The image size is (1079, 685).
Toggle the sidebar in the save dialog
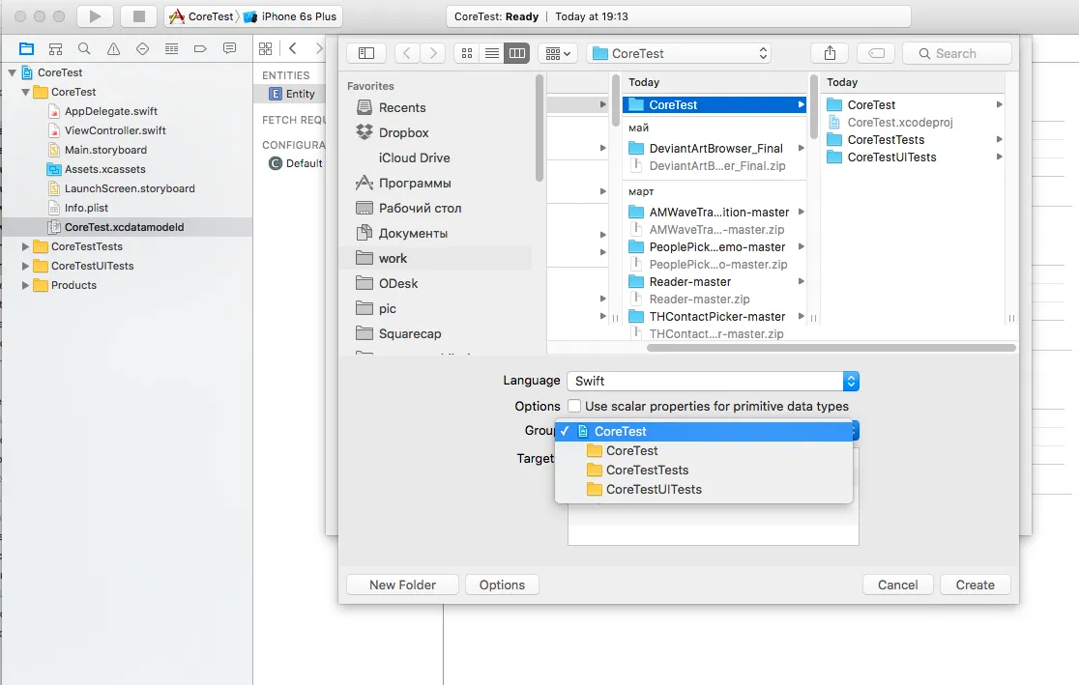366,53
